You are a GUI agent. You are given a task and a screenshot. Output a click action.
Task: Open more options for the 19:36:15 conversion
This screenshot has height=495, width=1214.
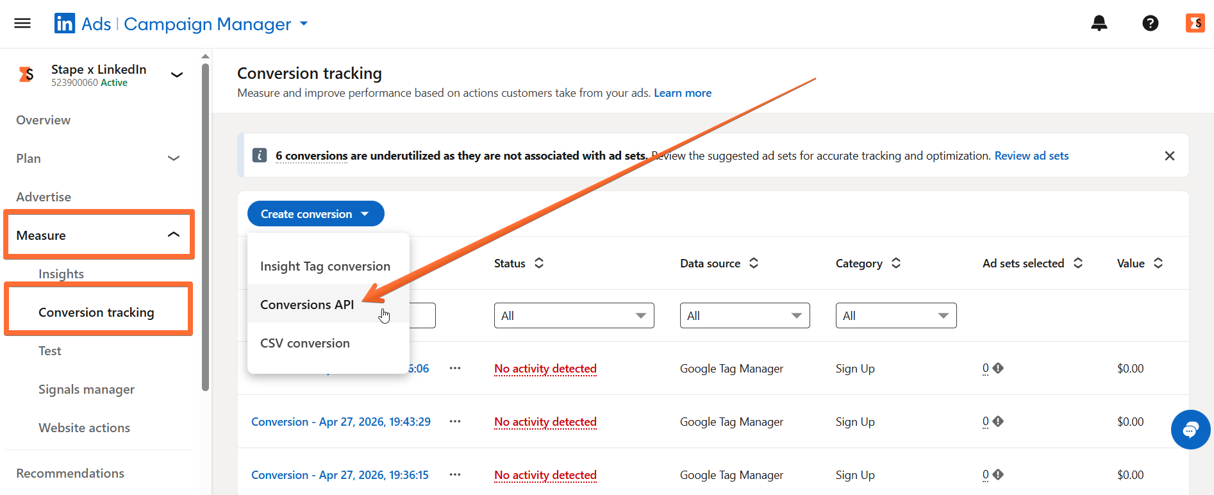(x=455, y=474)
